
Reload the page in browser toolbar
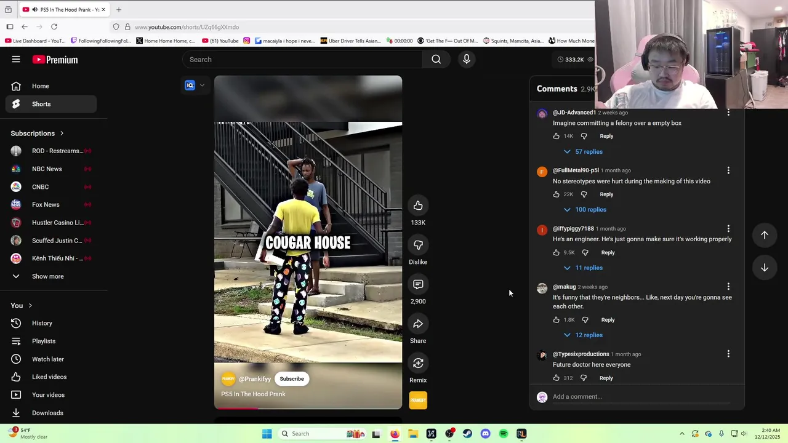(x=54, y=26)
